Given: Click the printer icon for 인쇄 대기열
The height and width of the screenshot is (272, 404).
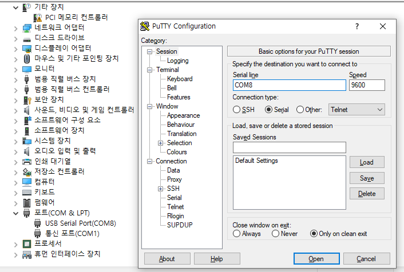Looking at the screenshot, I should point(27,162).
